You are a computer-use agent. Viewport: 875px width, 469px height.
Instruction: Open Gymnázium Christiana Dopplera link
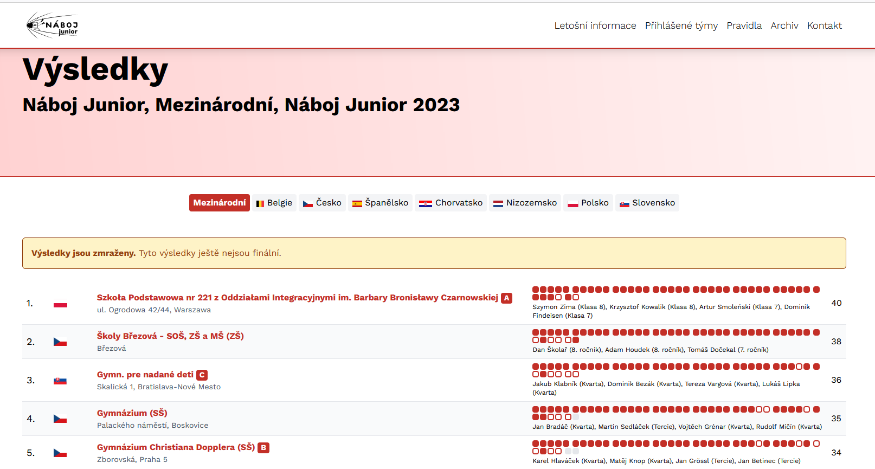tap(176, 447)
